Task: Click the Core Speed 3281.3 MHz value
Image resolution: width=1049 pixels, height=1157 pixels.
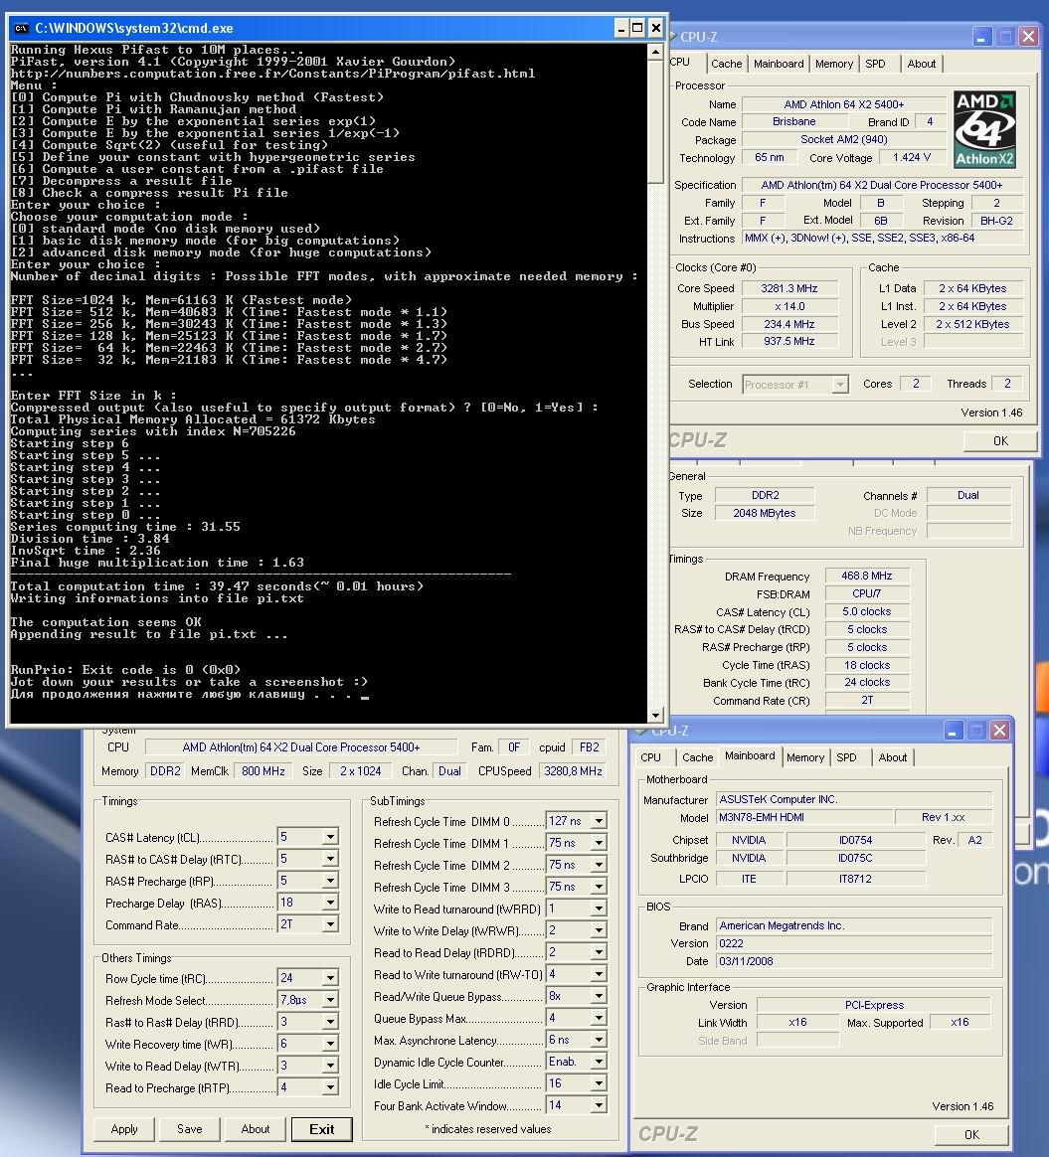Action: [789, 288]
